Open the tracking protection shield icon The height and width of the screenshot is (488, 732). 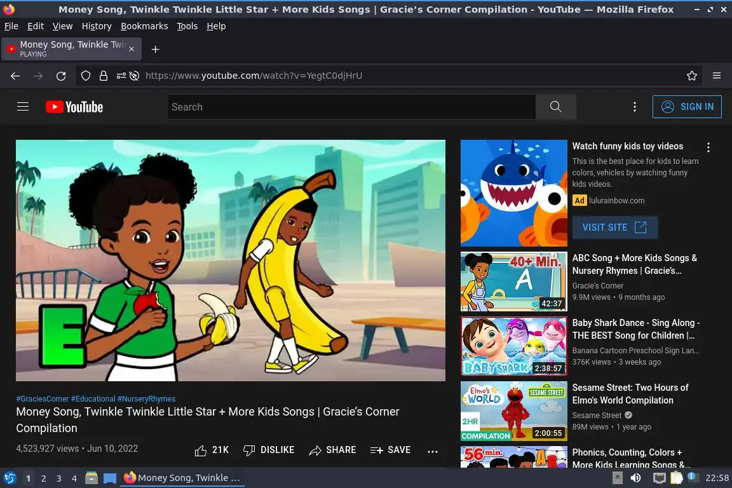85,76
